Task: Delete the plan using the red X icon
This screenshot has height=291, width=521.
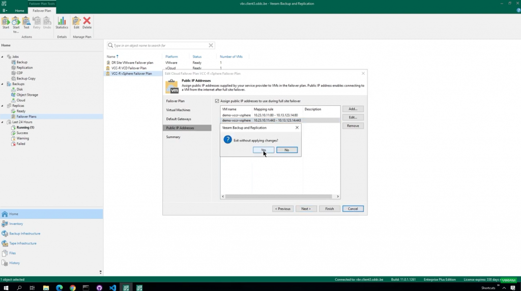Action: pyautogui.click(x=87, y=23)
